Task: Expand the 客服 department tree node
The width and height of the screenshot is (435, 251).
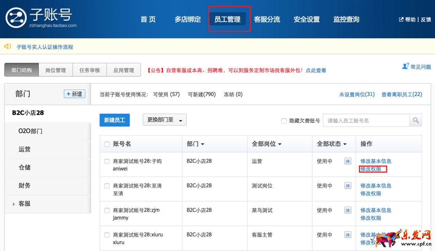Action: pos(14,204)
